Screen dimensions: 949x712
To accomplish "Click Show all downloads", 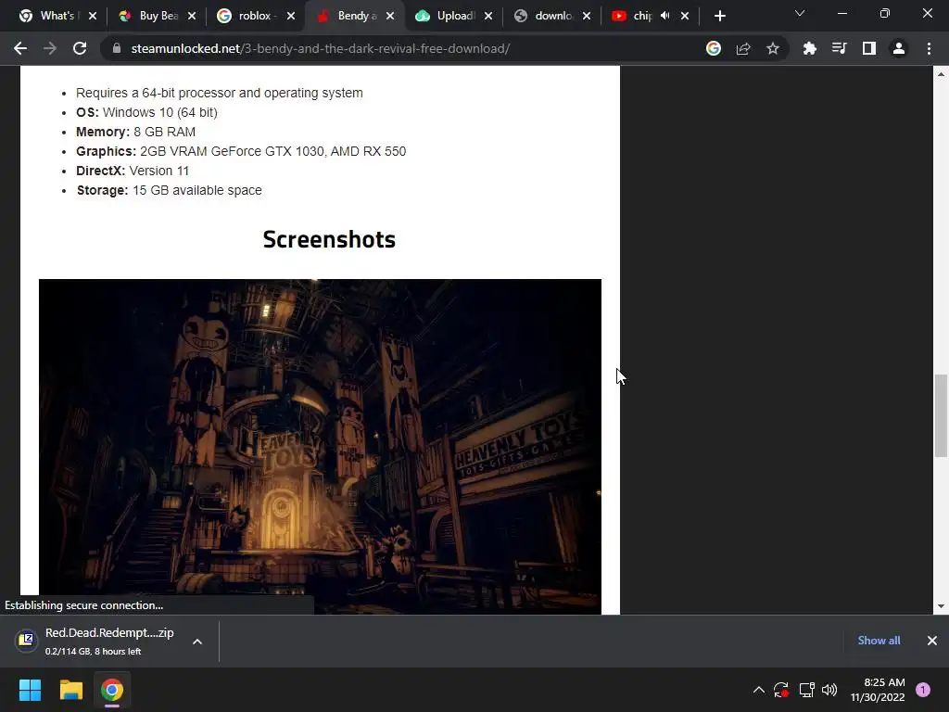I will tap(879, 641).
